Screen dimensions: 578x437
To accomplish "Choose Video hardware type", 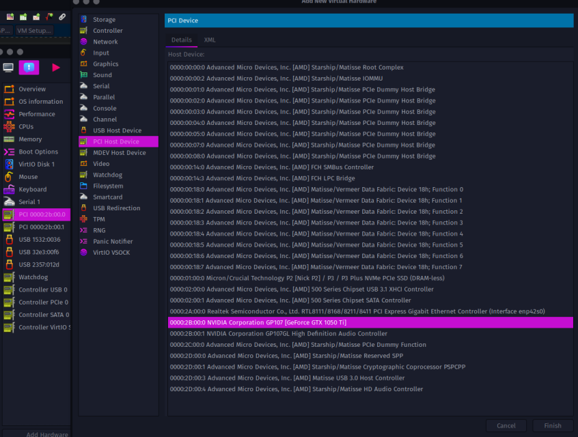I will click(118, 164).
